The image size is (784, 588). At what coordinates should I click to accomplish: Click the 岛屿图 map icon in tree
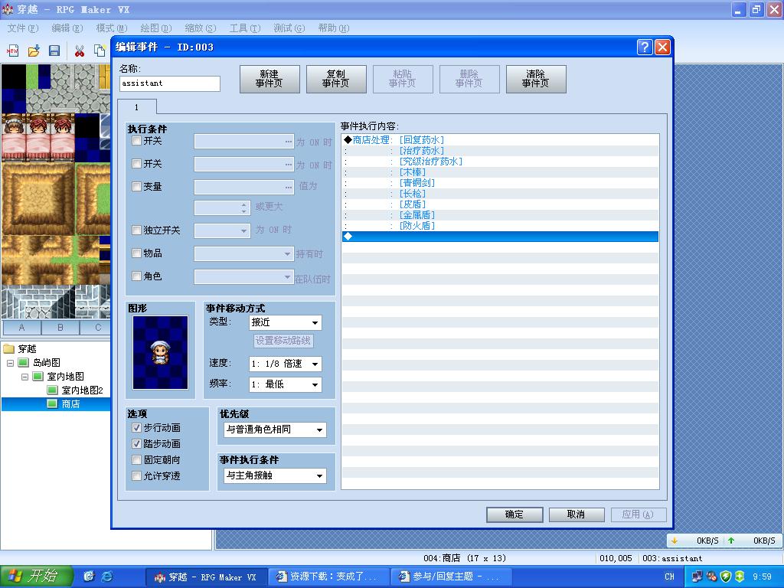coord(24,362)
